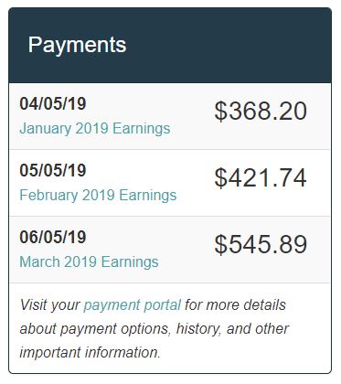Open the March 2019 Earnings link
The height and width of the screenshot is (384, 341).
point(89,262)
